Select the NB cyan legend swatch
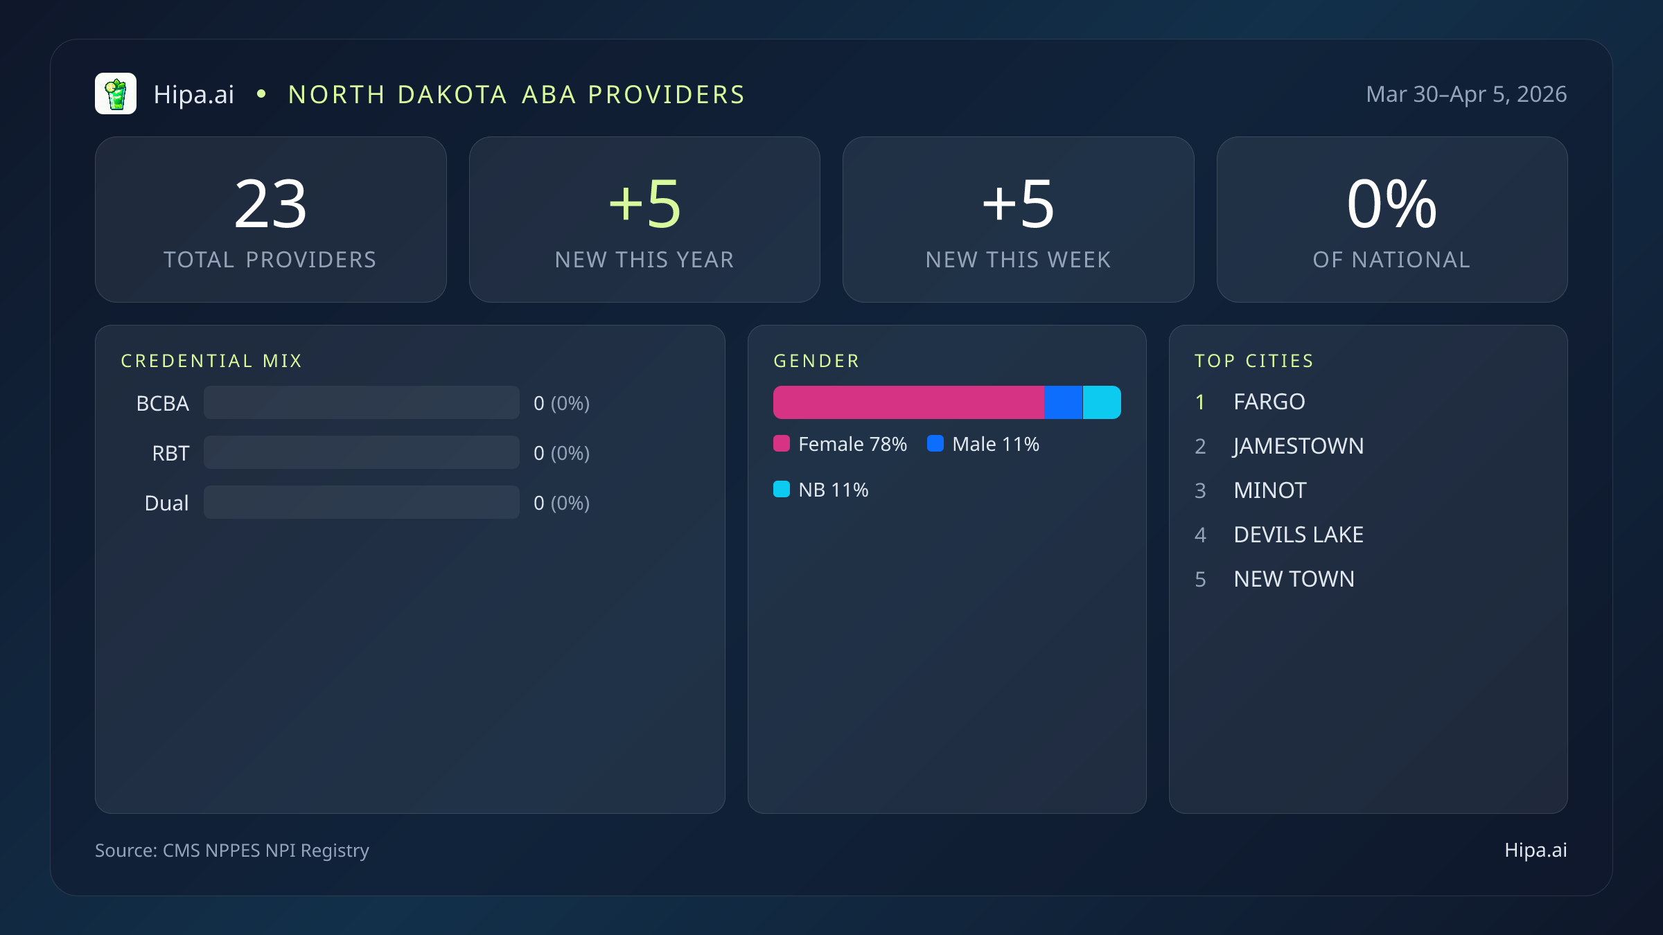 pyautogui.click(x=782, y=489)
